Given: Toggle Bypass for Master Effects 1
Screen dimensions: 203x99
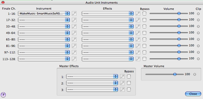Looking at the screenshot, I should pyautogui.click(x=129, y=76).
